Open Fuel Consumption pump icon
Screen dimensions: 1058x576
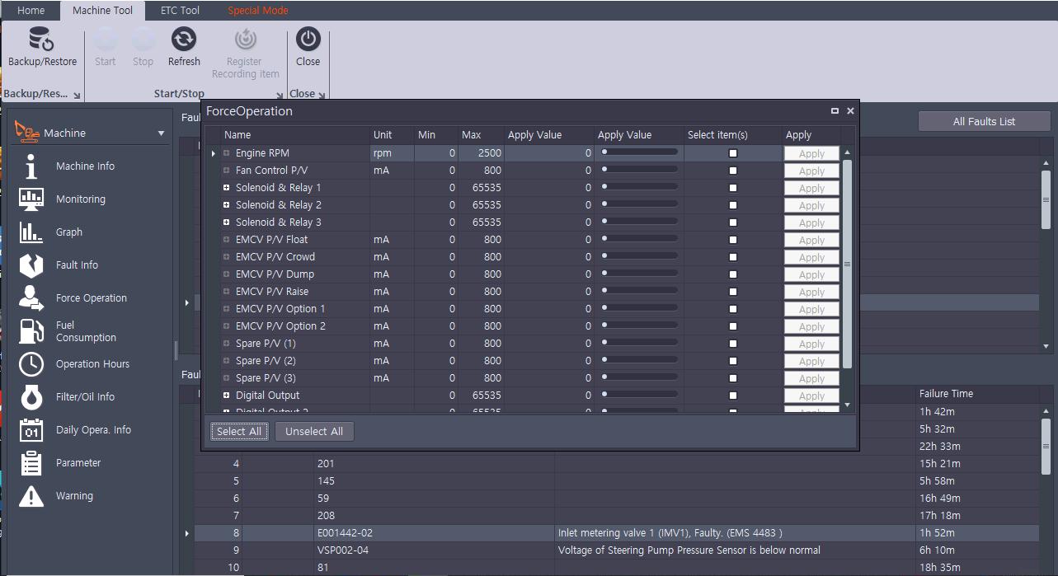pos(31,330)
